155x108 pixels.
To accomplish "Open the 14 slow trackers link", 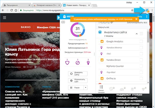I will [x=94, y=19].
